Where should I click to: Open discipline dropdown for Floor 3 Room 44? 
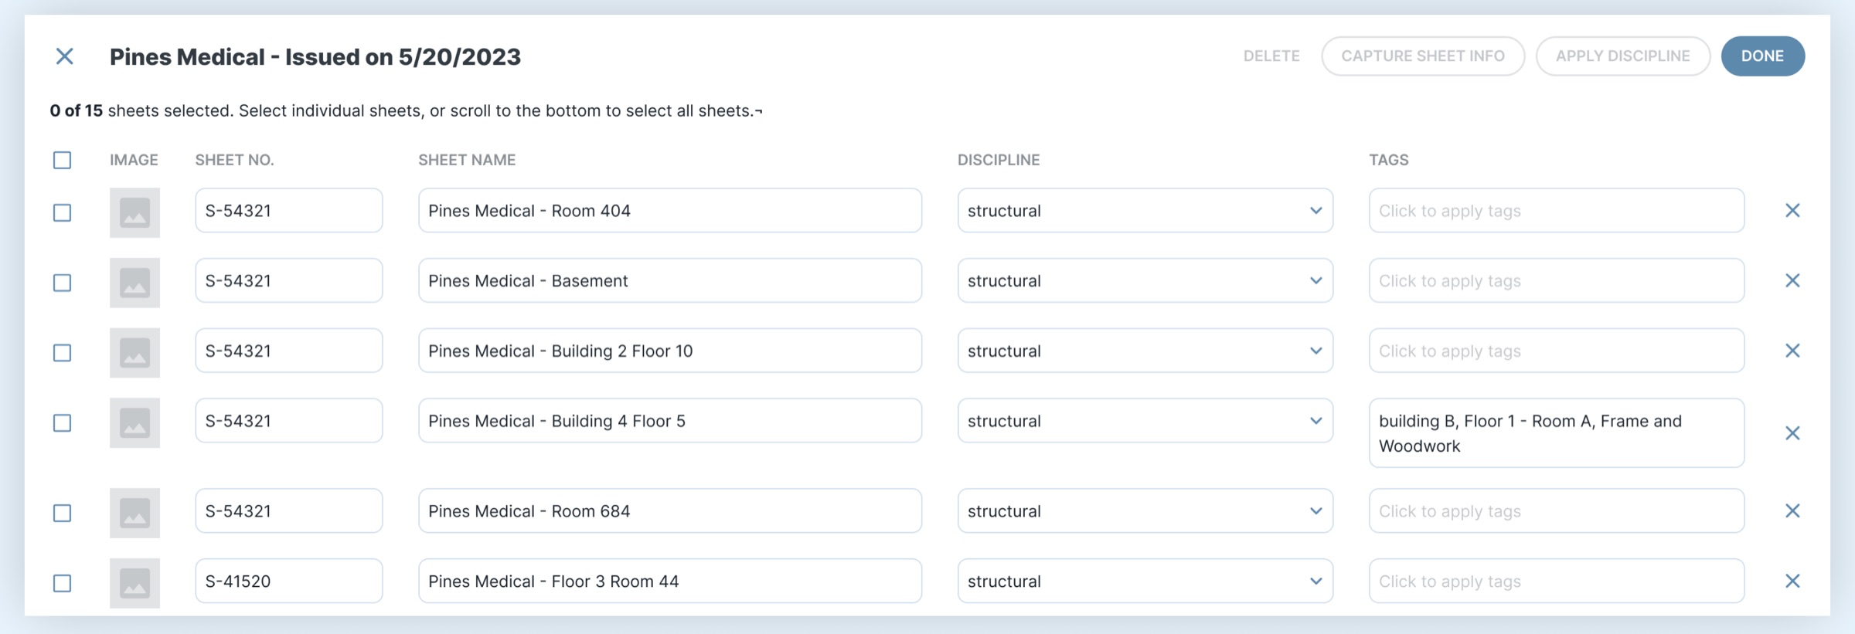pos(1145,581)
